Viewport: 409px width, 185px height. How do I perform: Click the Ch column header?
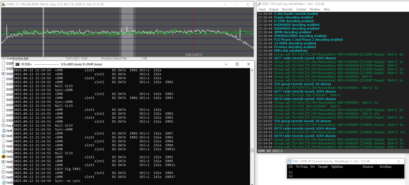[290, 167]
